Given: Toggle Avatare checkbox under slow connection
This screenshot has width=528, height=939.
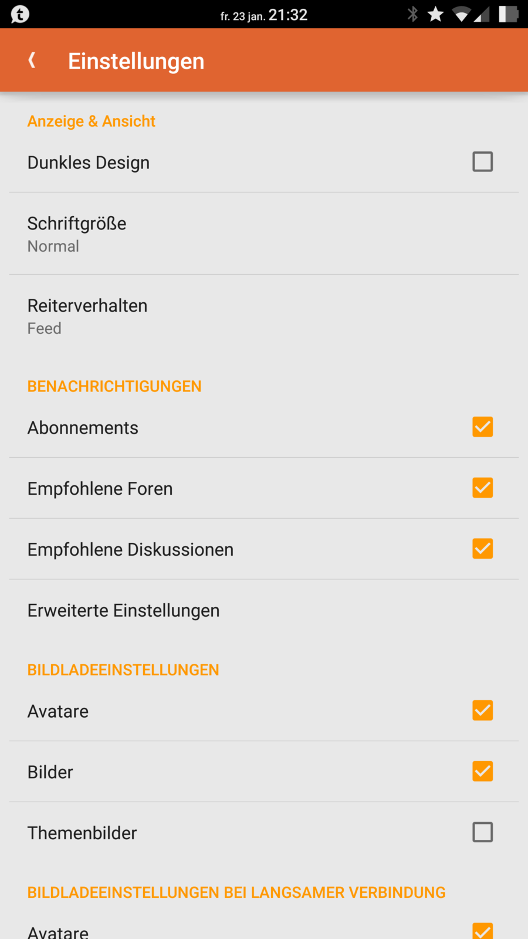Looking at the screenshot, I should [482, 930].
